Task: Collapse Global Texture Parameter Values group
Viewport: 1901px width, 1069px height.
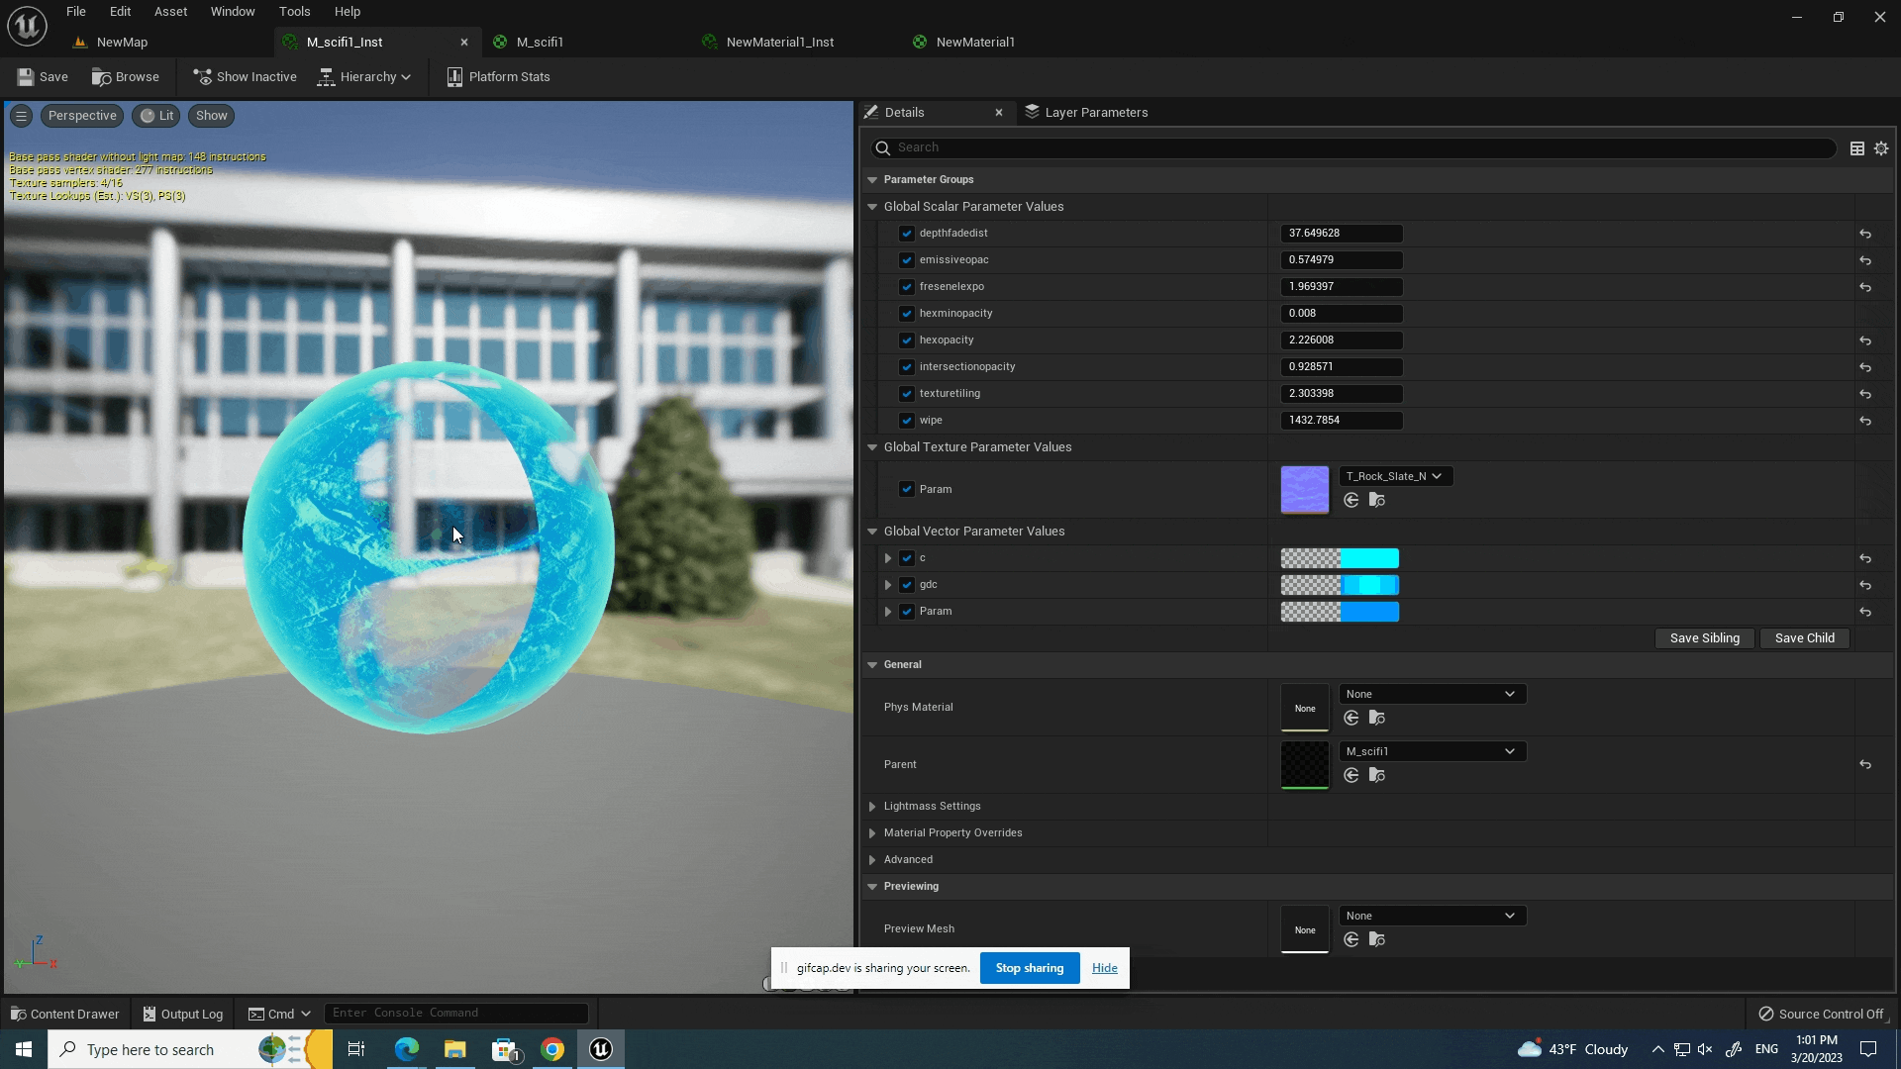Action: [872, 447]
